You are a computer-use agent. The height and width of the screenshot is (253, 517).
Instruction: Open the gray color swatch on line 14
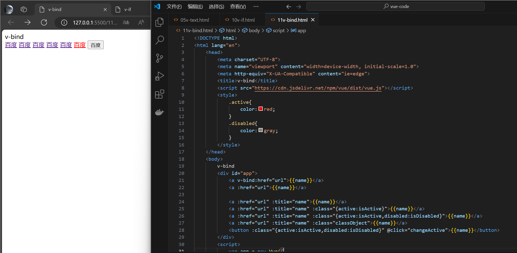pos(260,130)
